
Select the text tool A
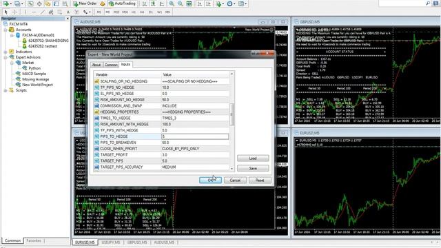coord(68,12)
